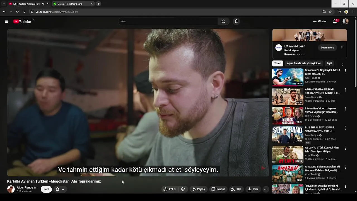Open the YouTube account avatar menu
This screenshot has height=201, width=357.
tap(346, 21)
